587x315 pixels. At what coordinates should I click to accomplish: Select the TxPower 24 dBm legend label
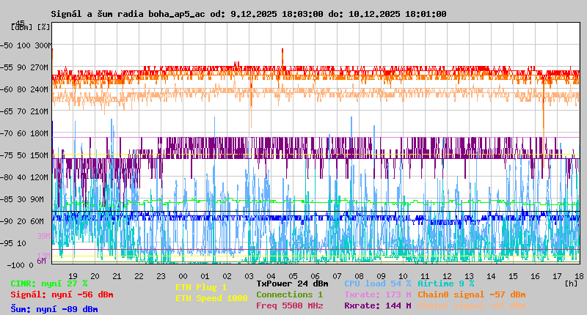click(x=292, y=283)
